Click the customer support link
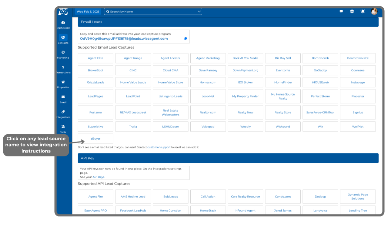This screenshot has width=391, height=229. (159, 147)
